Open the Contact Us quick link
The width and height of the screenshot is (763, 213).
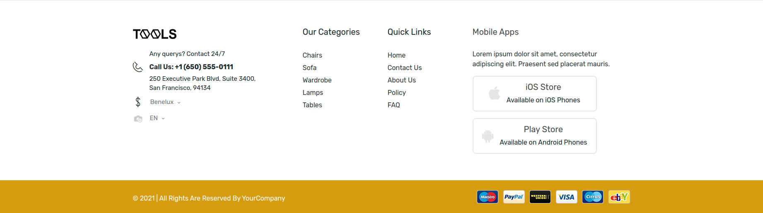[x=405, y=68]
